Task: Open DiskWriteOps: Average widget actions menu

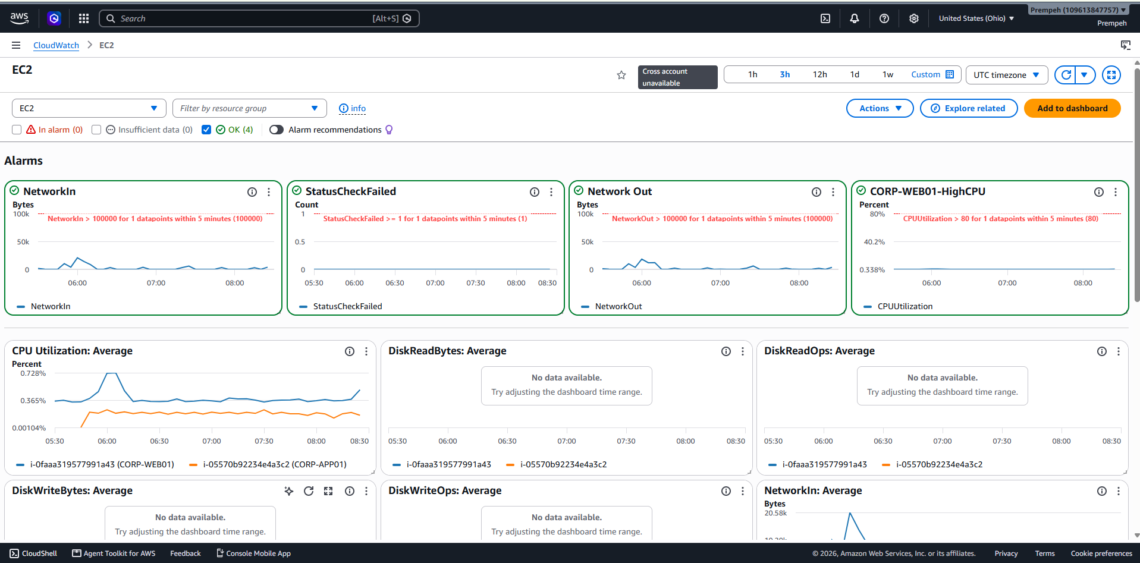Action: tap(743, 491)
